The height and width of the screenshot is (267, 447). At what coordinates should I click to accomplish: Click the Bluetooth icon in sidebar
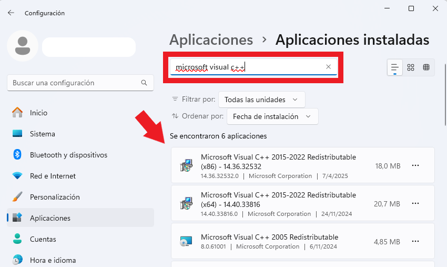coord(17,154)
